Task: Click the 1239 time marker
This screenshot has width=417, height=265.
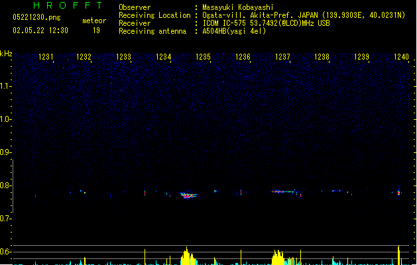Action: click(x=362, y=57)
